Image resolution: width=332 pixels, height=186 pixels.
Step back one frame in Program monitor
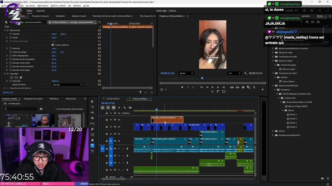(x=207, y=87)
